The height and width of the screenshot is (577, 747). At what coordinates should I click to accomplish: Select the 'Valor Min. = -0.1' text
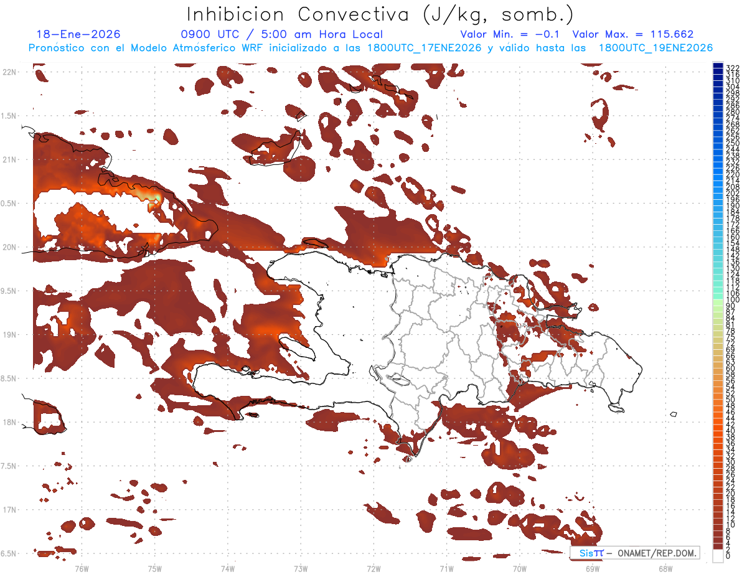click(x=510, y=34)
